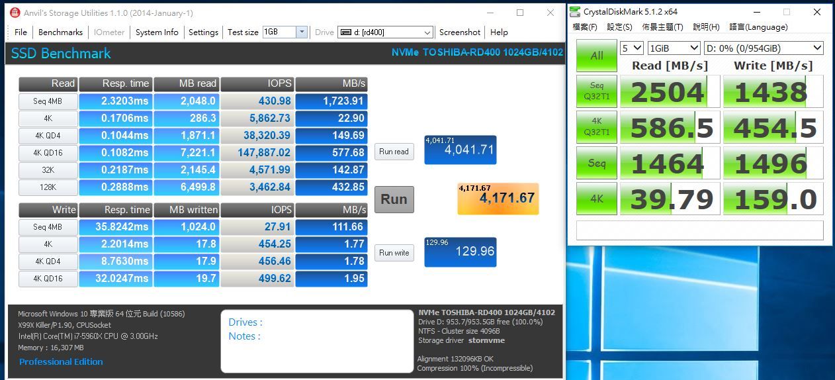Viewport: 835px width, 380px height.
Task: Open the 檔案(F) menu in CrystalDiskMark
Action: pyautogui.click(x=584, y=27)
